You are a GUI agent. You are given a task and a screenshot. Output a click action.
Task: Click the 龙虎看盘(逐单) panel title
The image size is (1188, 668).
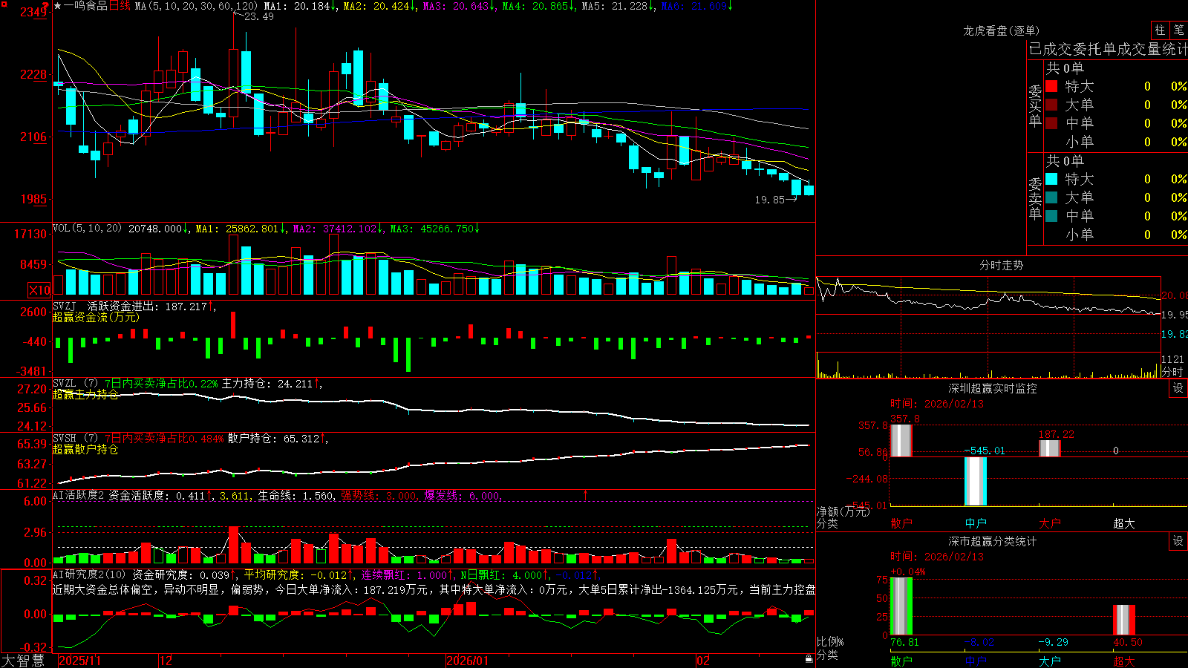click(x=1001, y=30)
